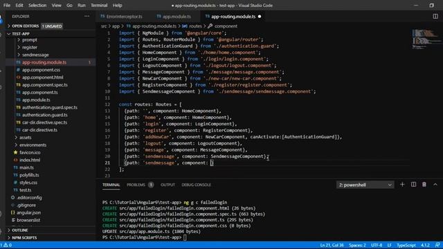Viewport: 443px width, 249px height.
Task: Open the Run menu
Action: 82,6
